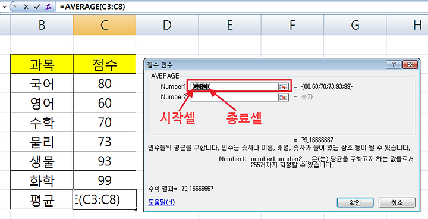Cancel formula entry with the X icon
Image resolution: width=428 pixels, height=219 pixels.
(x=26, y=7)
